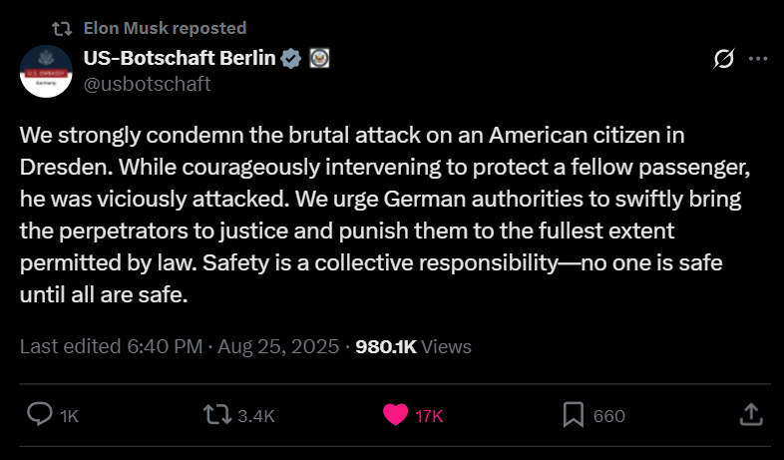Click the 17K likes count
The image size is (784, 460).
(429, 415)
